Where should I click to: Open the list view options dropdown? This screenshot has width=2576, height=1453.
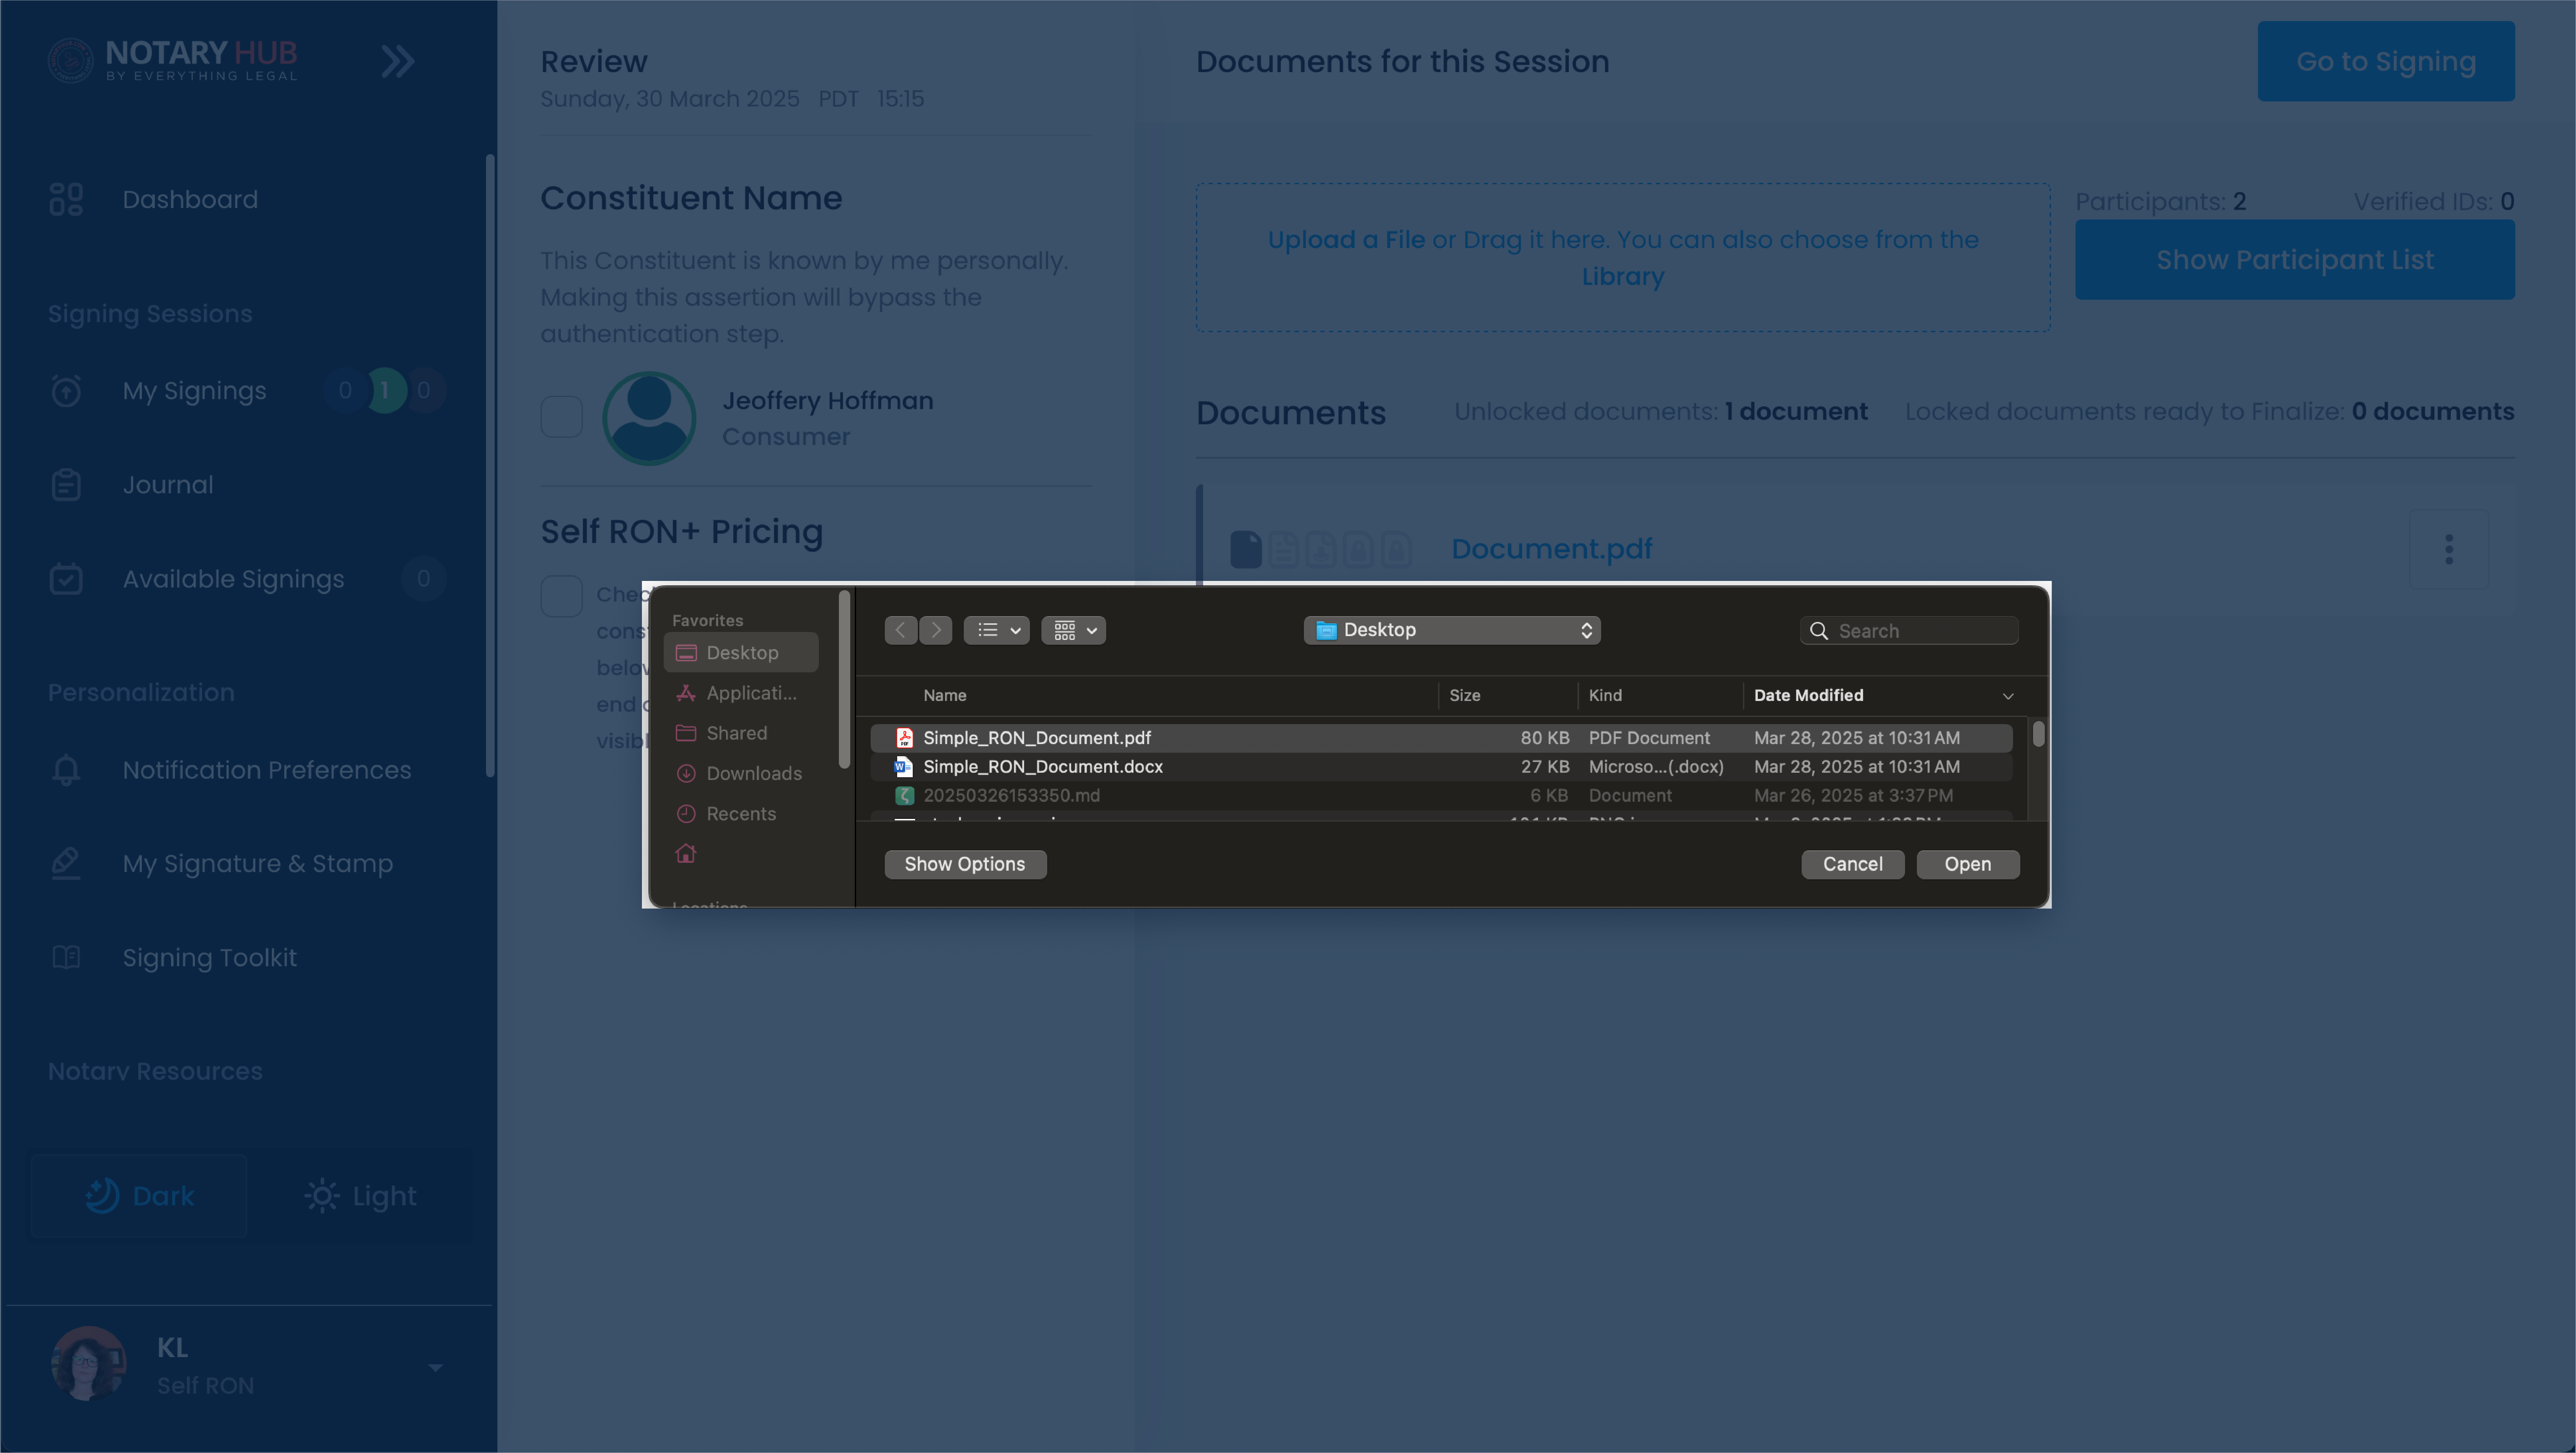coord(997,630)
